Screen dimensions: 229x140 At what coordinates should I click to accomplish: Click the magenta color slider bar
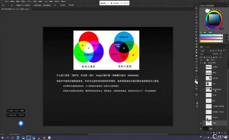pyautogui.click(x=211, y=38)
